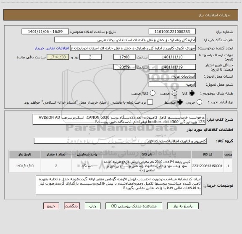242x234 pixels.
Task: Click the need date cell 1401/11/10
Action: pos(25,166)
